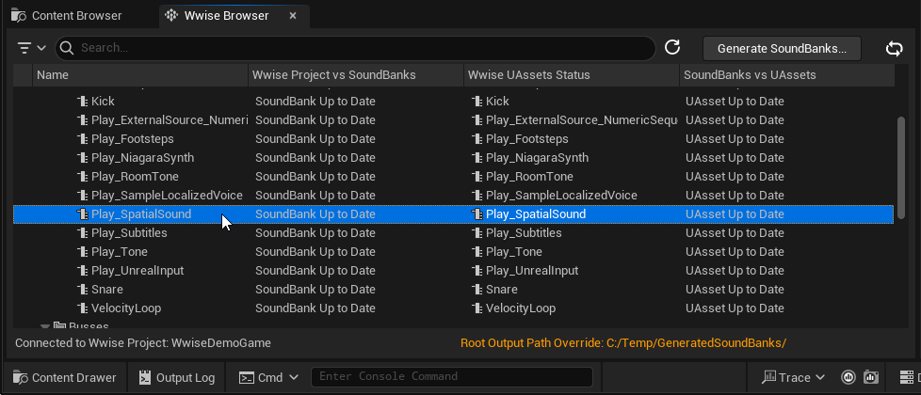Collapse the Busses folder
The width and height of the screenshot is (921, 395).
[x=44, y=326]
